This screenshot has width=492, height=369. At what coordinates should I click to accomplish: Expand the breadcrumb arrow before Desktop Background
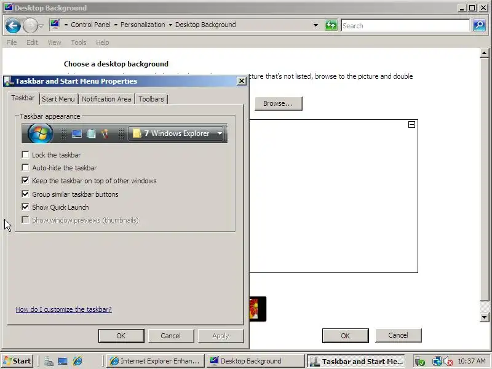[170, 25]
